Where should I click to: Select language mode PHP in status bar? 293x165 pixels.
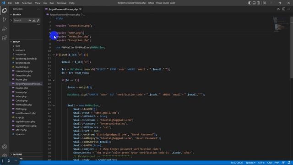277,163
